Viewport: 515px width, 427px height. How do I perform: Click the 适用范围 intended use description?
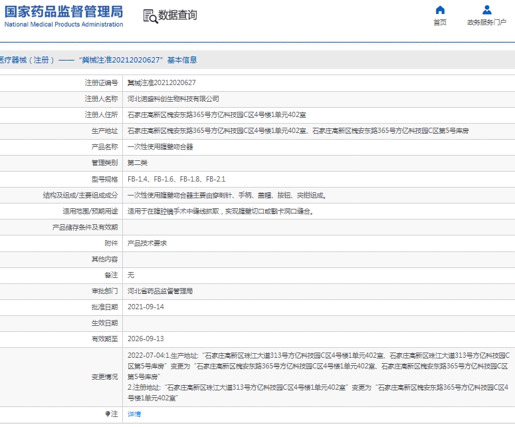coord(222,212)
